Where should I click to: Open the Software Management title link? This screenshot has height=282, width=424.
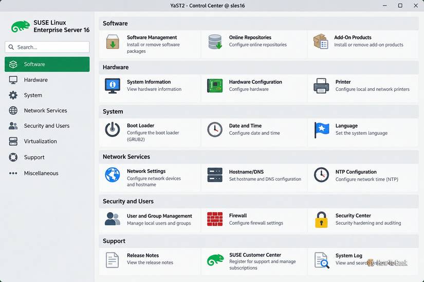click(x=152, y=37)
